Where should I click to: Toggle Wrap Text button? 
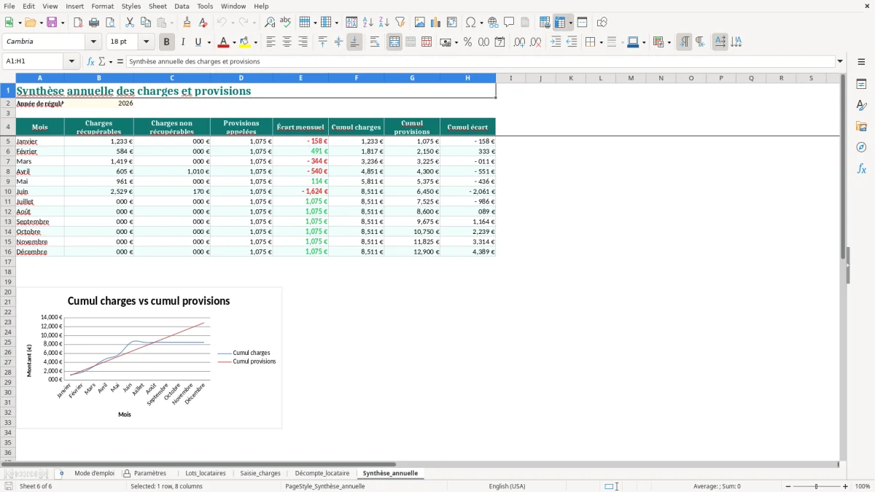click(374, 42)
